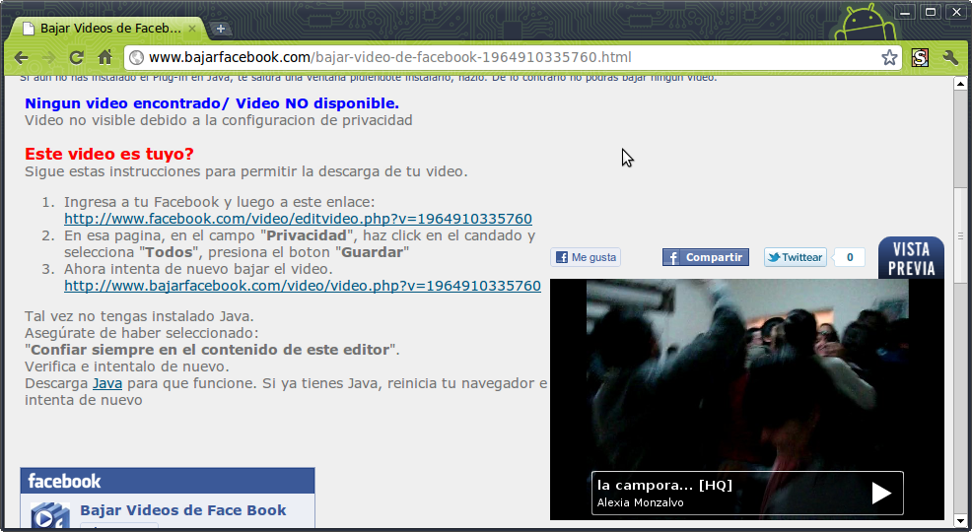Image resolution: width=972 pixels, height=532 pixels.
Task: Play the la campora video
Action: [x=881, y=493]
